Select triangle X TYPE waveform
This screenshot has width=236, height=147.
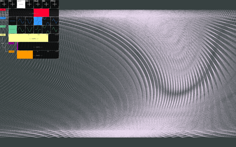coord(55,21)
